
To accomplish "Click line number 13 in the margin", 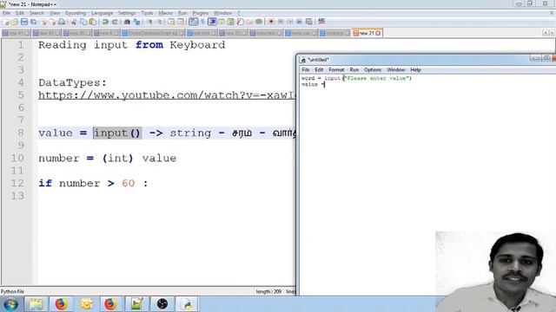I will point(17,196).
